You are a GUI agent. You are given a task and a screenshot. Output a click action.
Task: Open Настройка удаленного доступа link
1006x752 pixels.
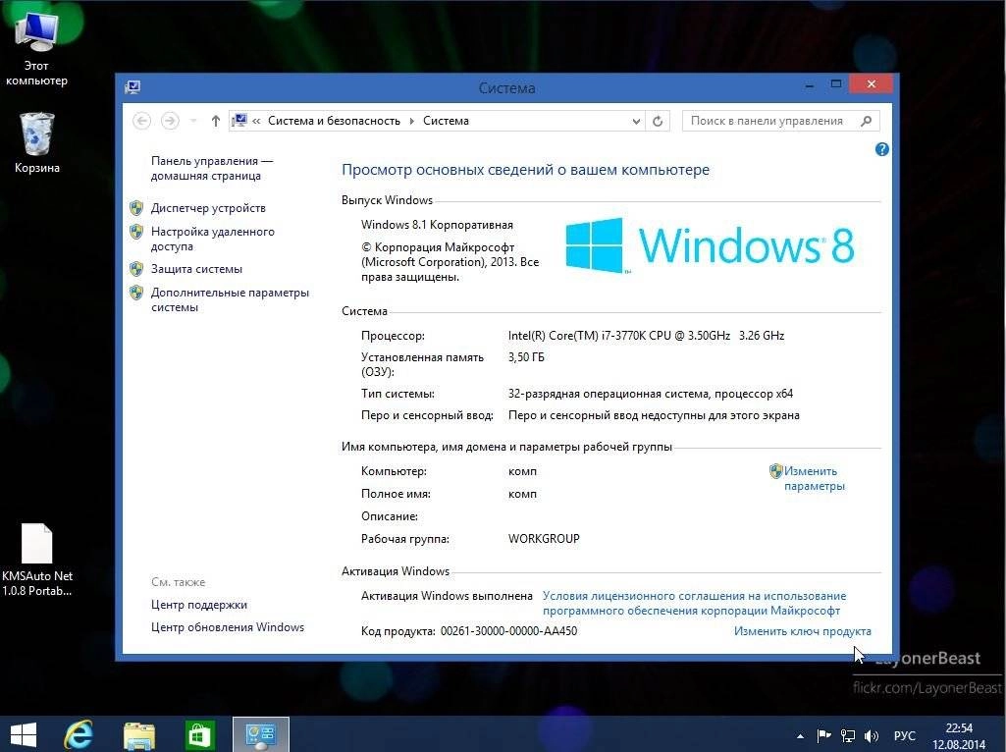coord(212,239)
